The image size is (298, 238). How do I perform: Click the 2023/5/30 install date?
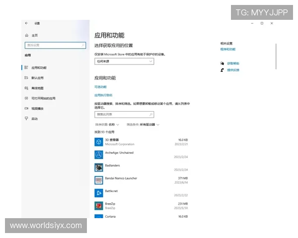181,208
